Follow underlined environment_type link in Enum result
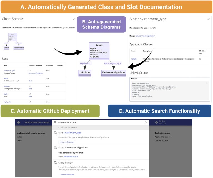The height and width of the screenshot is (178, 213). click(71, 157)
